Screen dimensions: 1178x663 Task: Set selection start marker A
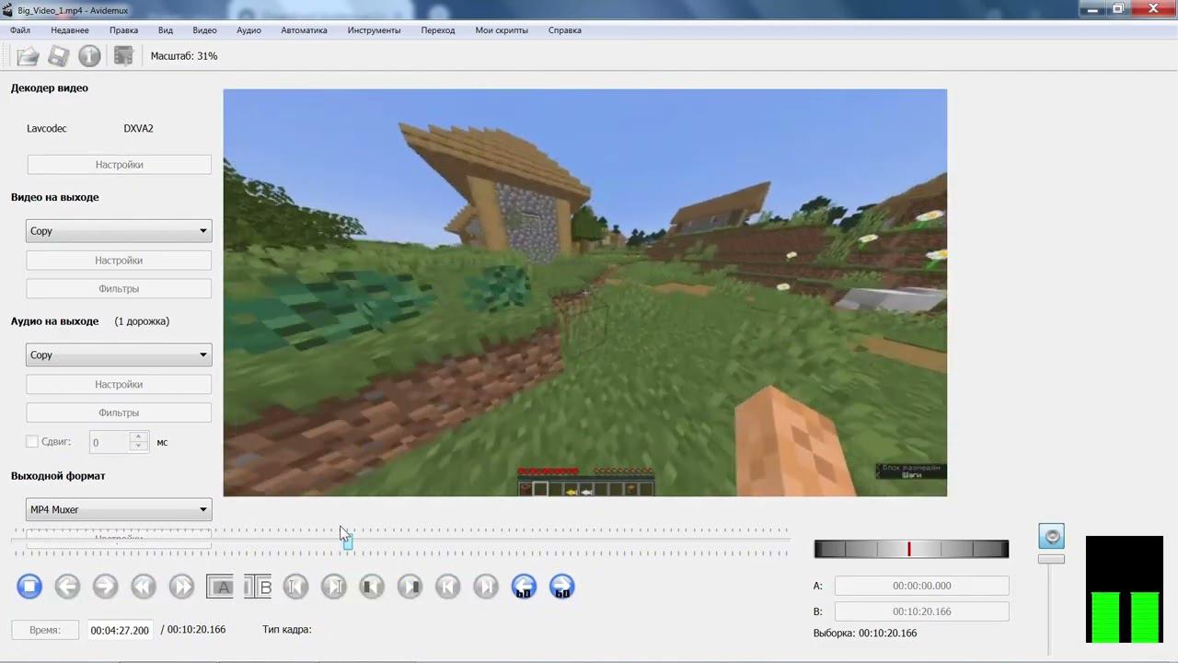(x=220, y=587)
